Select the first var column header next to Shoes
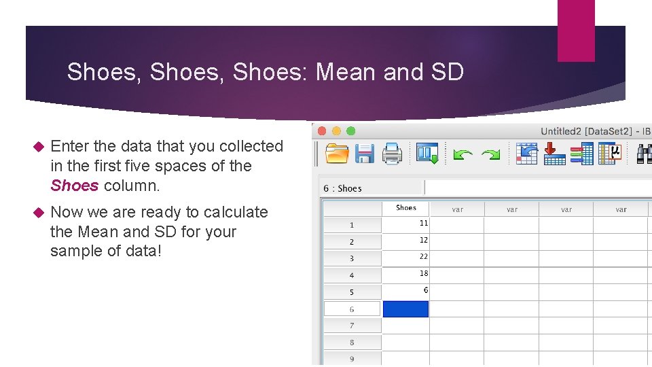This screenshot has width=652, height=367. (457, 209)
